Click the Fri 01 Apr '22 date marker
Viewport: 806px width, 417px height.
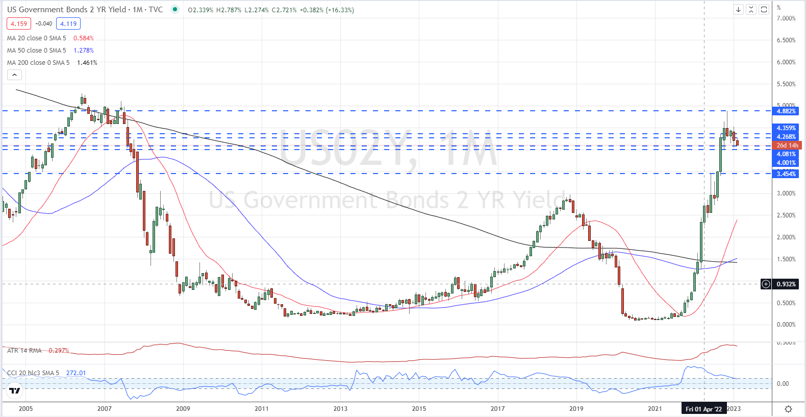(704, 409)
